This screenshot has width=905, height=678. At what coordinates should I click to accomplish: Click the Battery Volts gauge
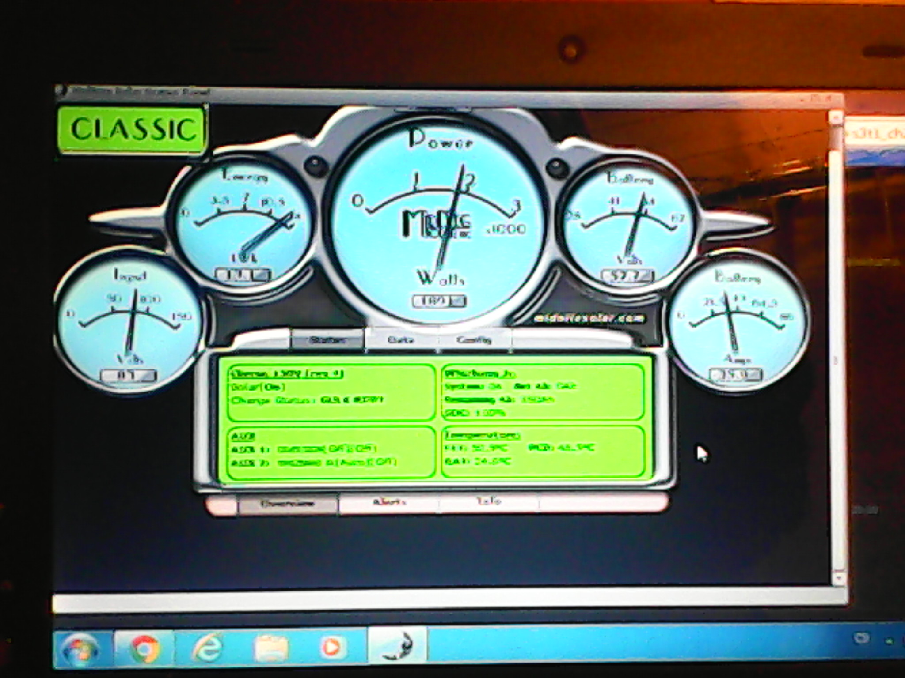(627, 226)
